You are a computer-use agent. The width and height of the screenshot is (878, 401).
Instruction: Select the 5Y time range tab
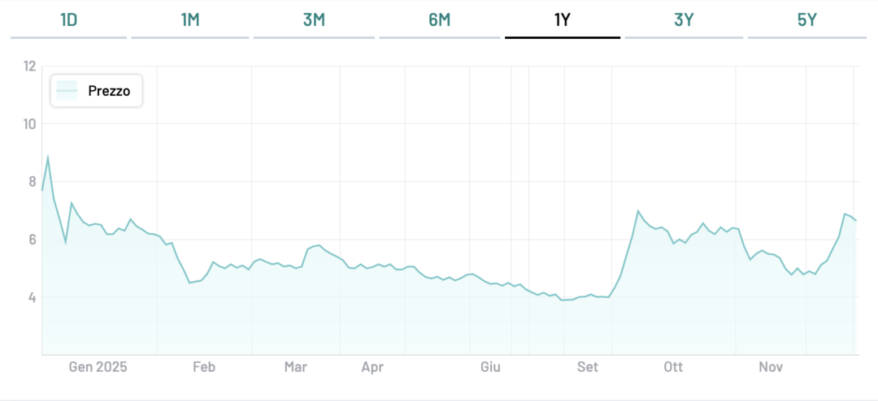click(806, 20)
